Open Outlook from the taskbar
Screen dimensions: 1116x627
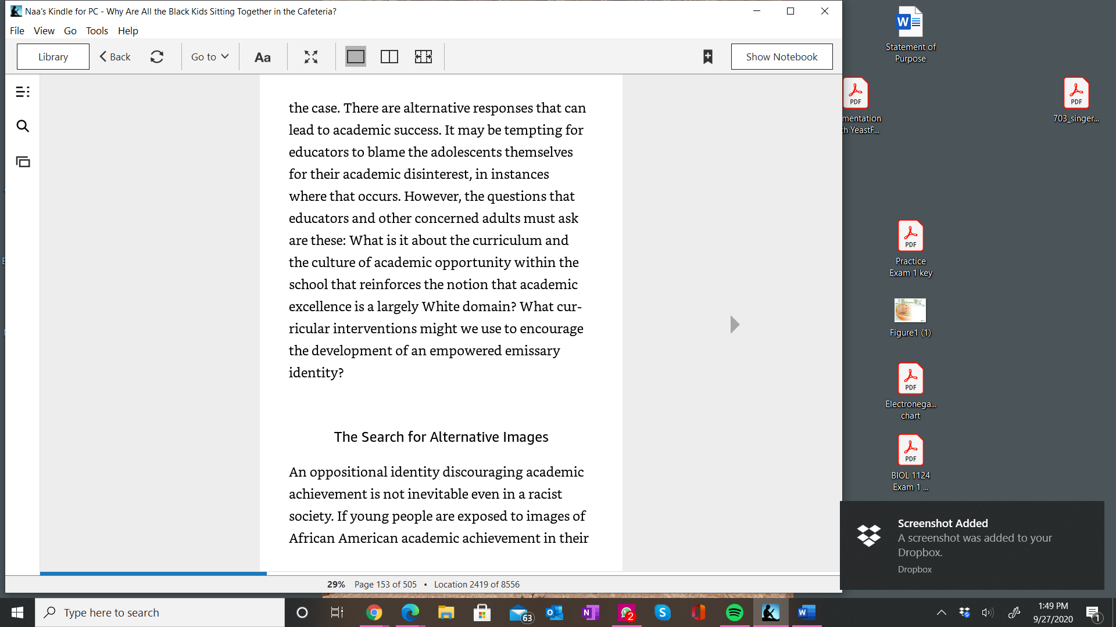tap(555, 612)
